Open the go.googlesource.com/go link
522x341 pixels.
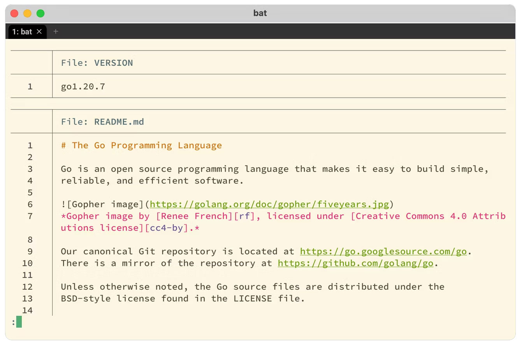tap(383, 251)
